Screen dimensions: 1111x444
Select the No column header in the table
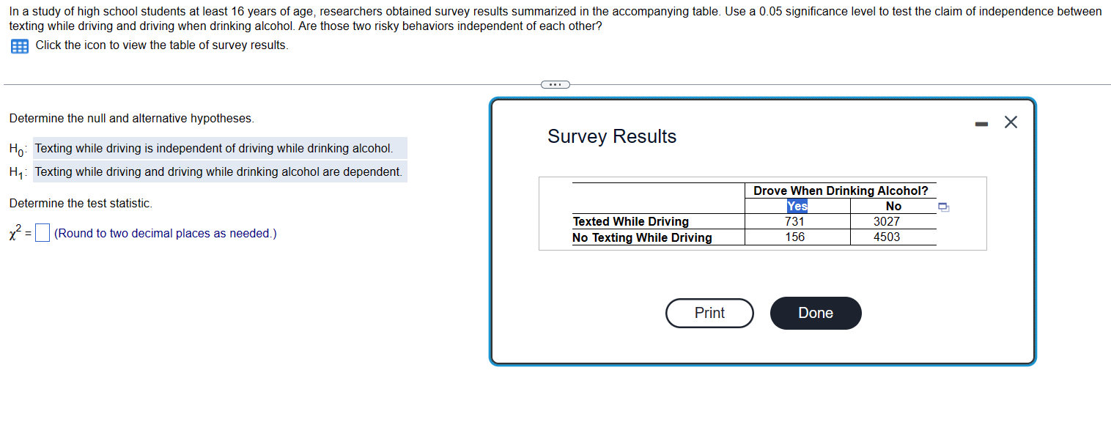click(x=893, y=206)
